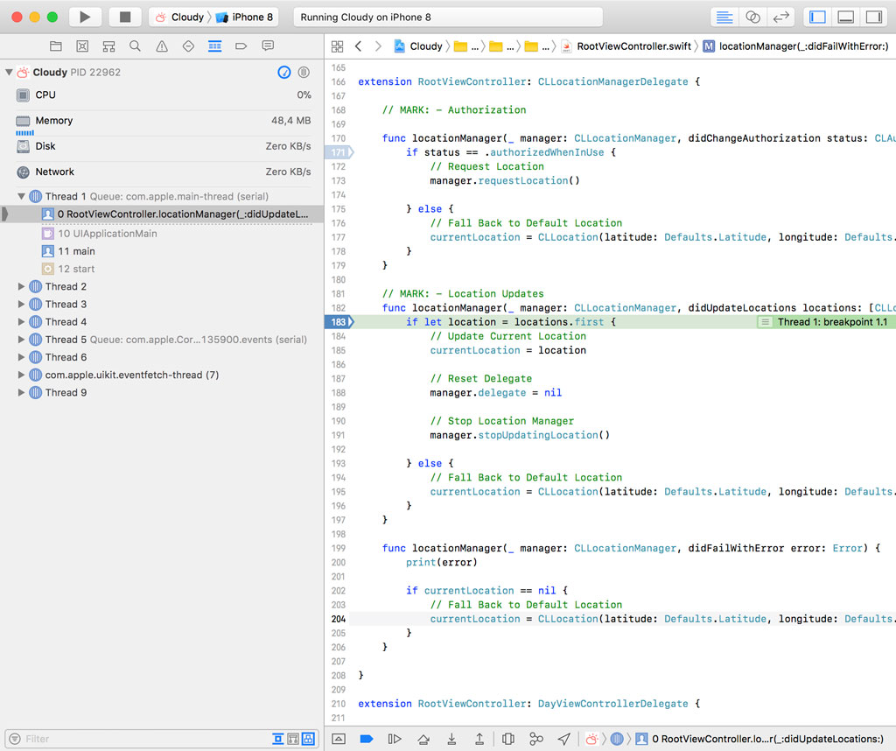
Task: Hide the debug area panel
Action: coord(845,17)
